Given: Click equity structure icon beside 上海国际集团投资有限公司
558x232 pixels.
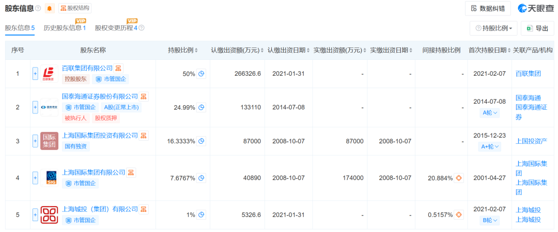Looking at the screenshot, I should (144, 136).
